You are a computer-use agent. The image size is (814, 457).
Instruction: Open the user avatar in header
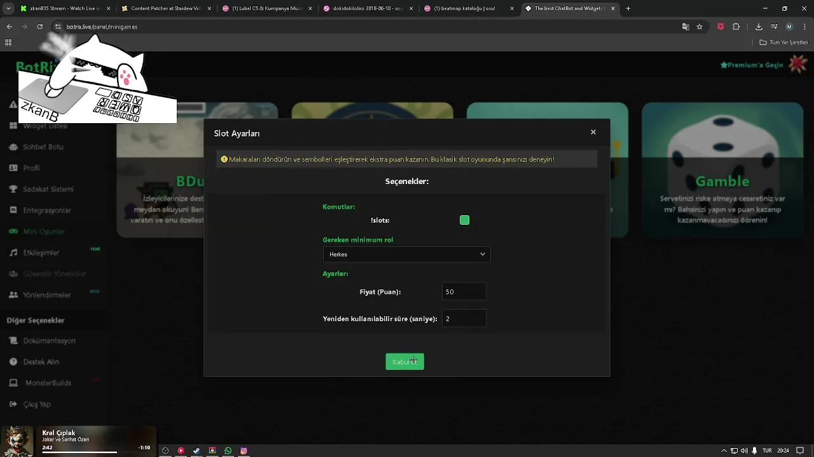[x=797, y=64]
